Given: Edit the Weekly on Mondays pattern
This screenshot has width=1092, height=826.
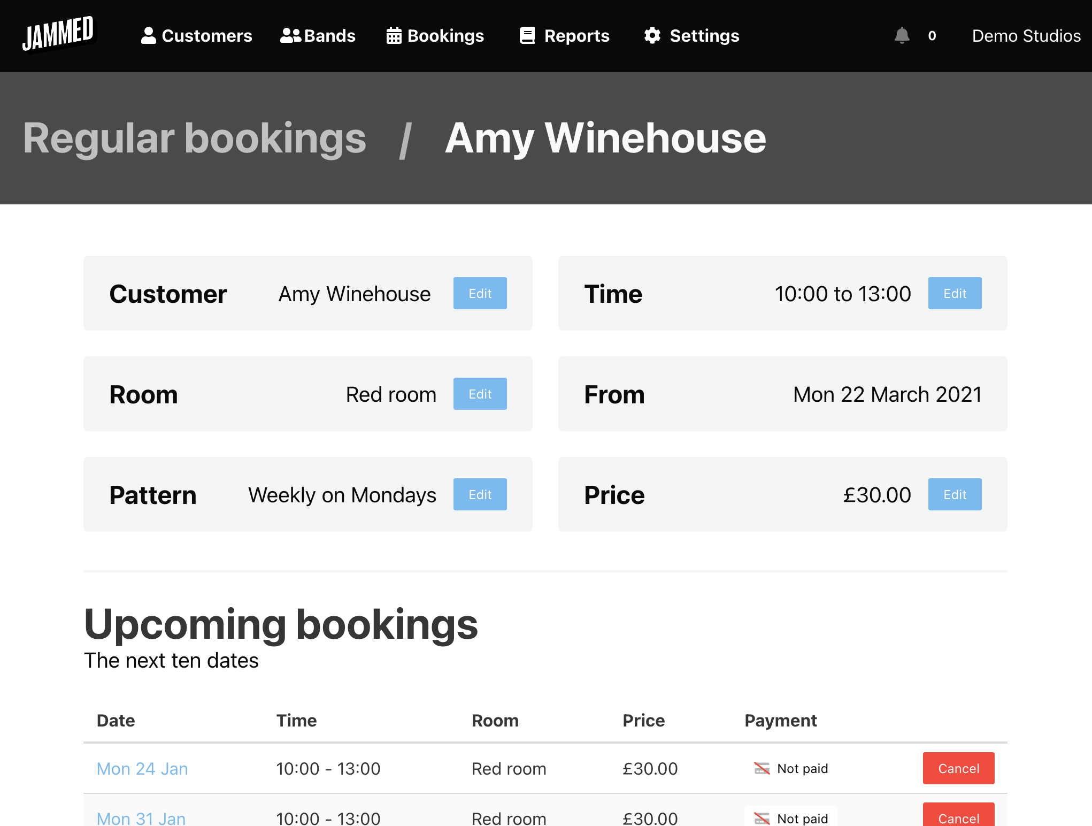Looking at the screenshot, I should tap(480, 494).
